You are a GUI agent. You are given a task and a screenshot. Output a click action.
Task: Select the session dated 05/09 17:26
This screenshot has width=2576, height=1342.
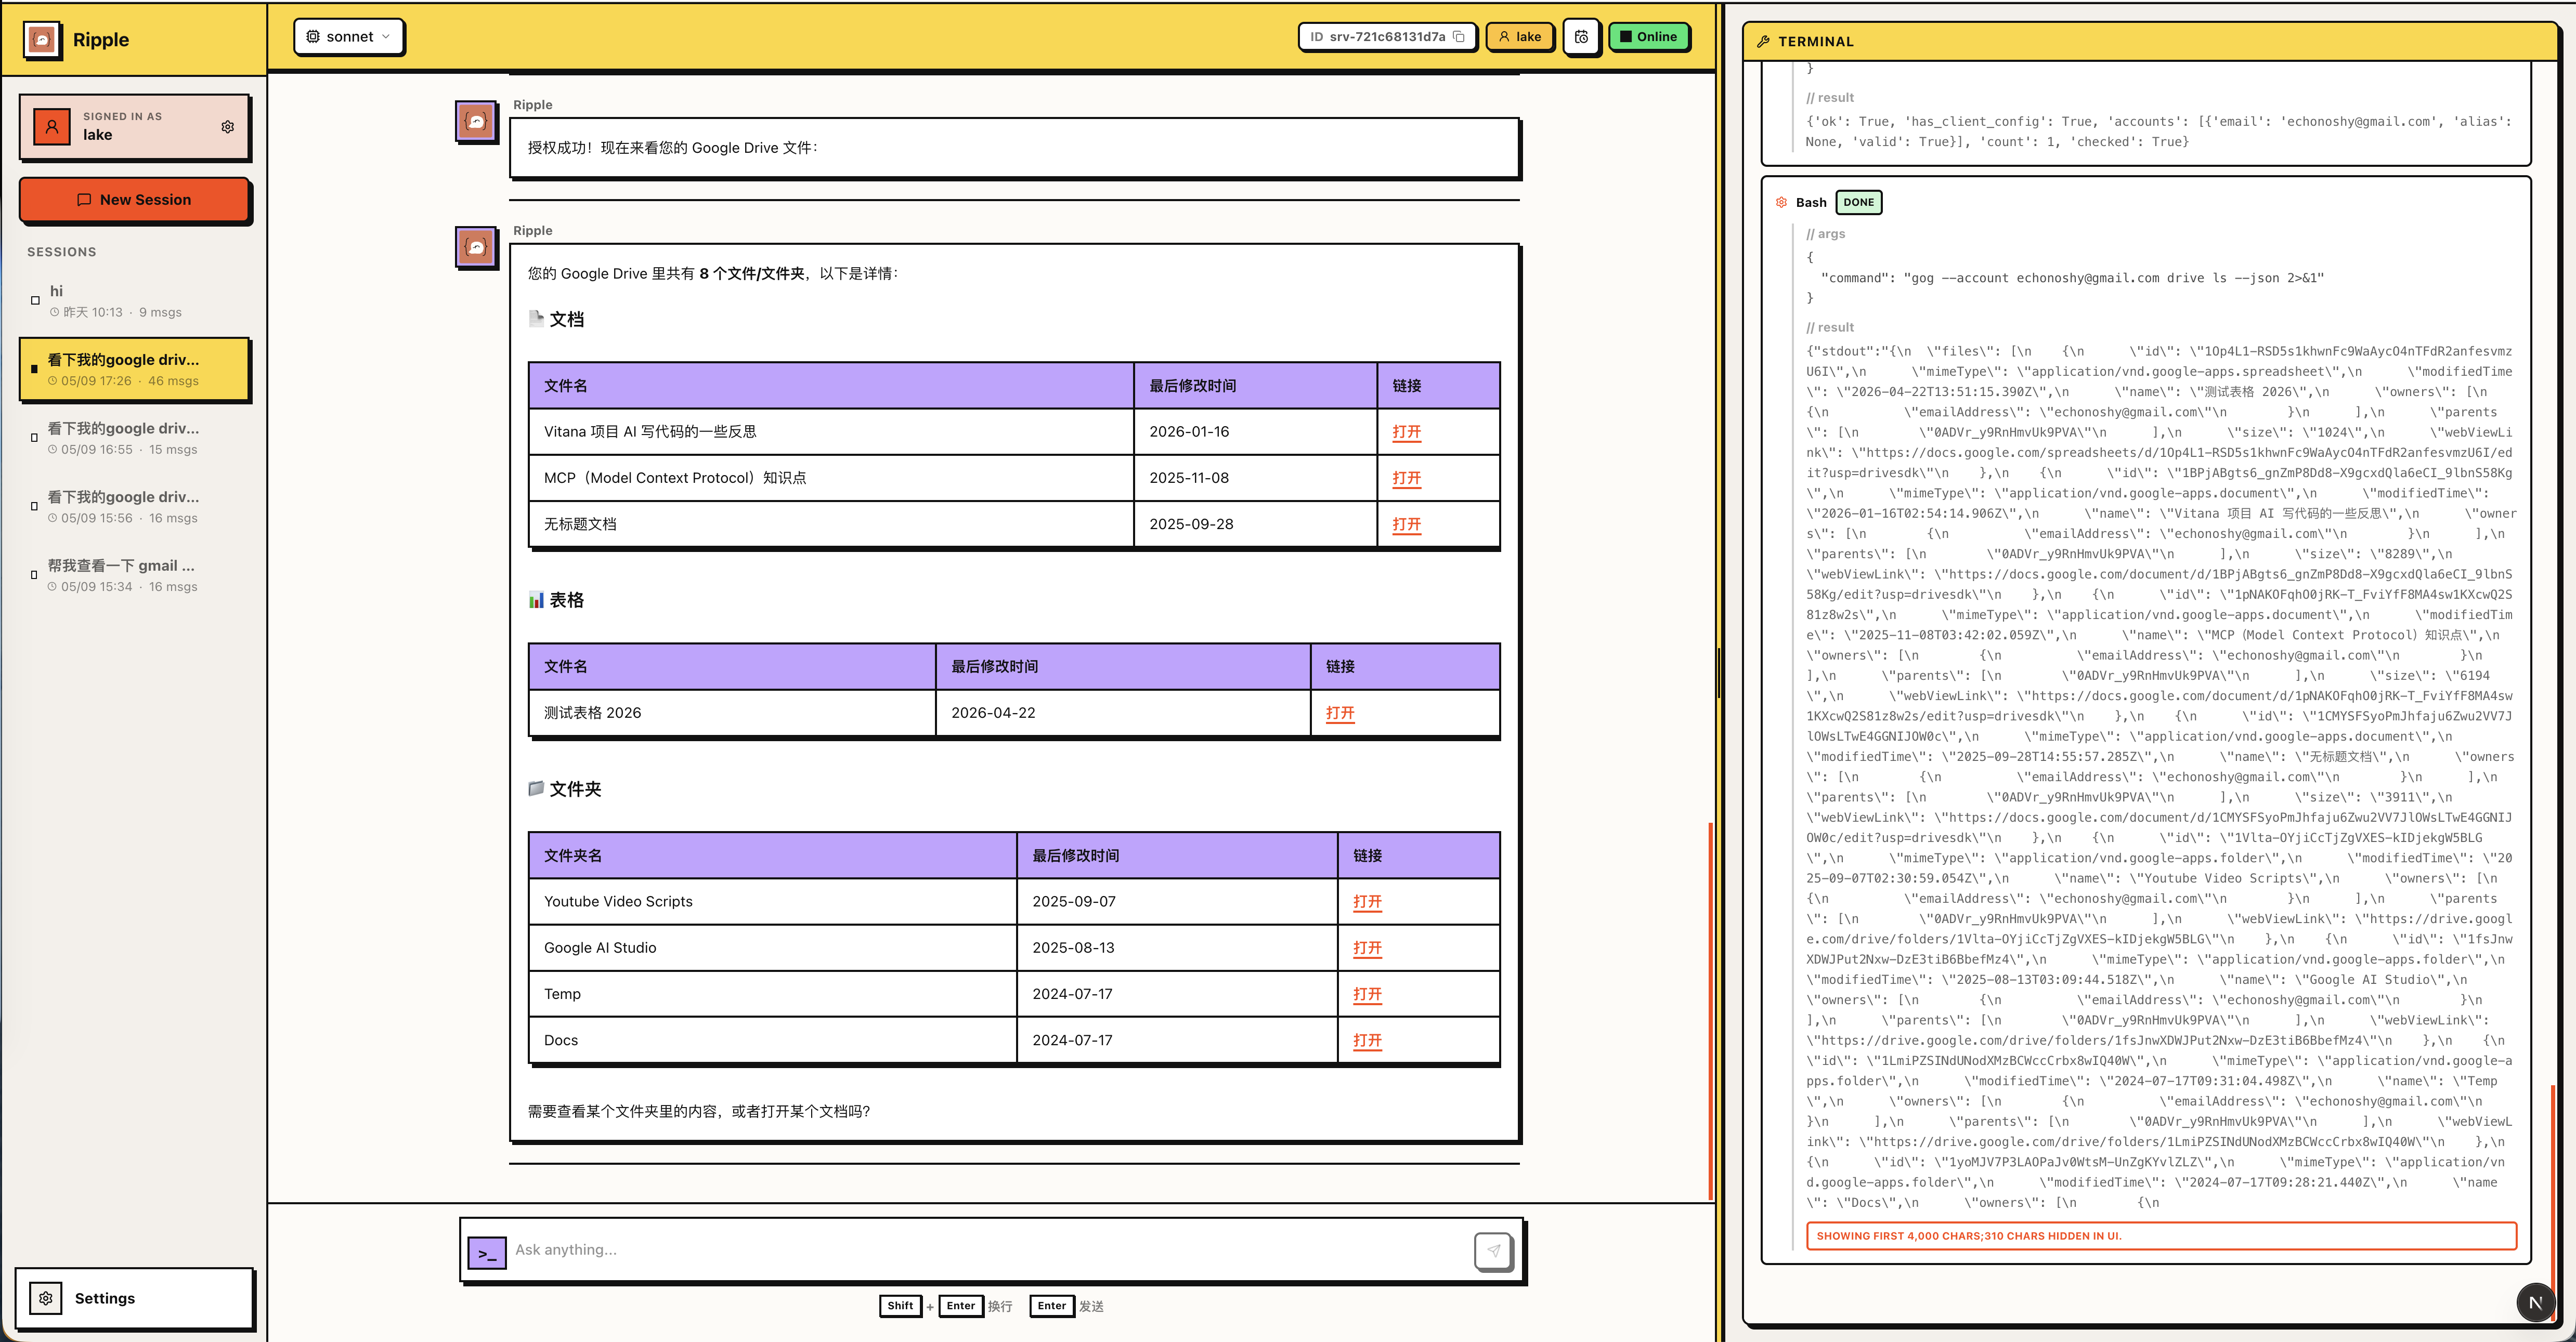tap(134, 370)
